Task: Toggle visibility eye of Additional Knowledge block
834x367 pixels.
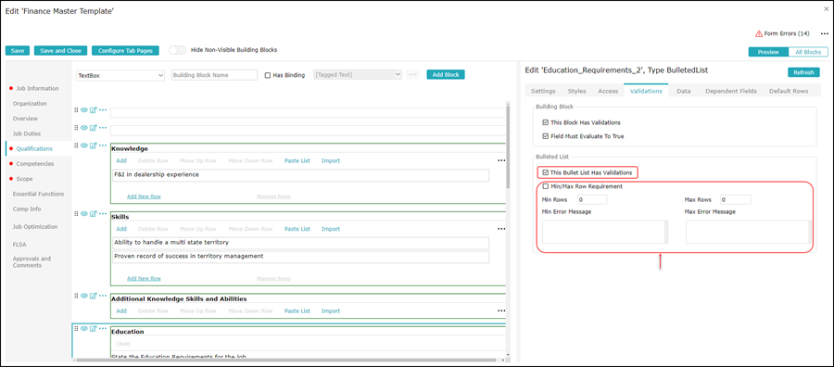Action: 84,296
